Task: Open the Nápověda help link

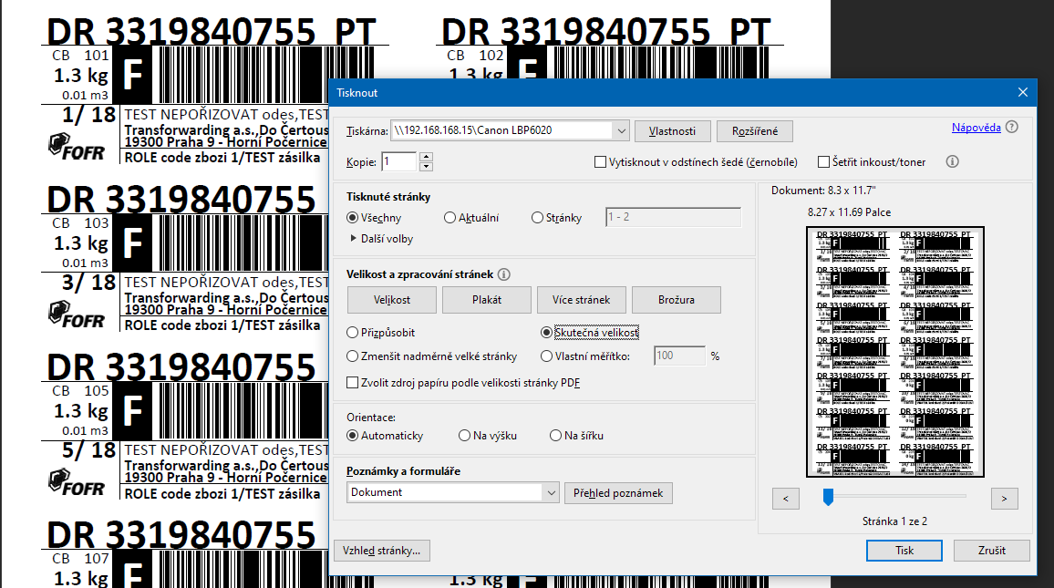Action: (x=976, y=128)
